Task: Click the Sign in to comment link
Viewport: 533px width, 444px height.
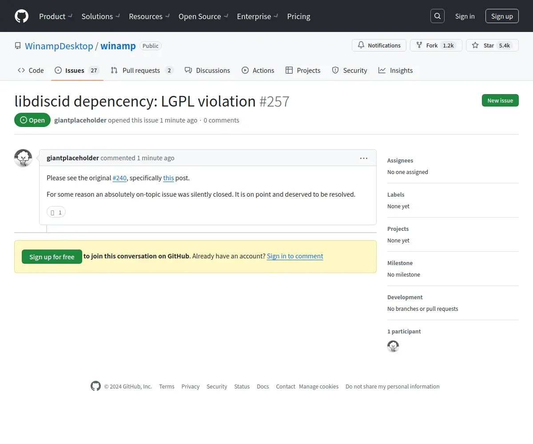Action: (295, 256)
